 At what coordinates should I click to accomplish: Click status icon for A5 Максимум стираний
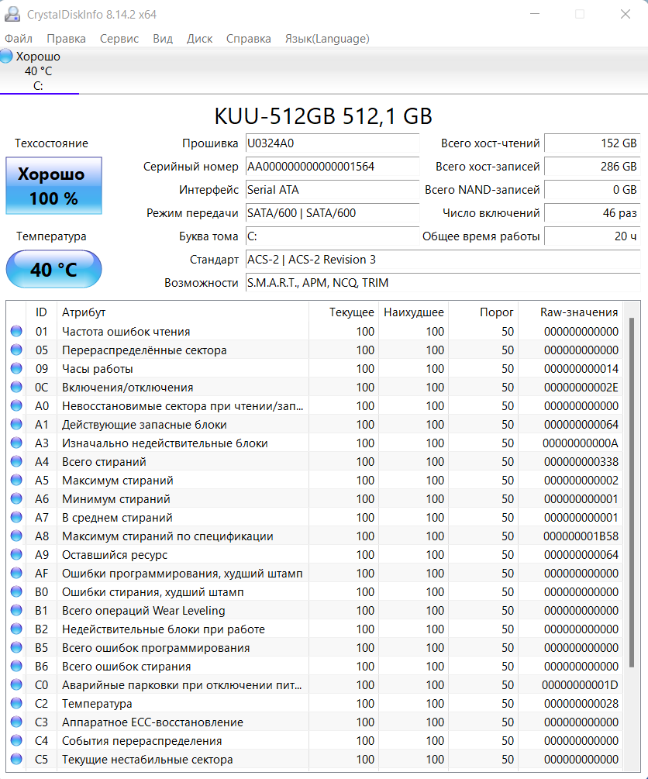pyautogui.click(x=16, y=480)
